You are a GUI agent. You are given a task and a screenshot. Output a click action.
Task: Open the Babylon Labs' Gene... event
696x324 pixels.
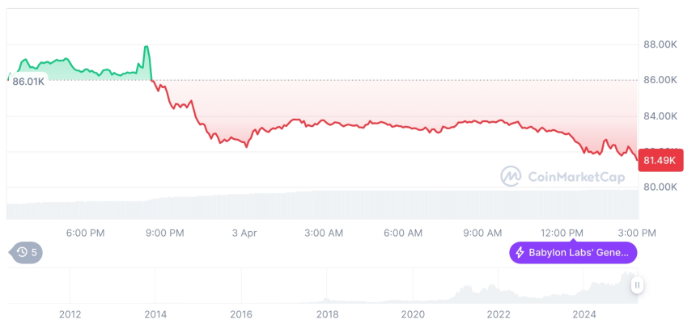(573, 253)
